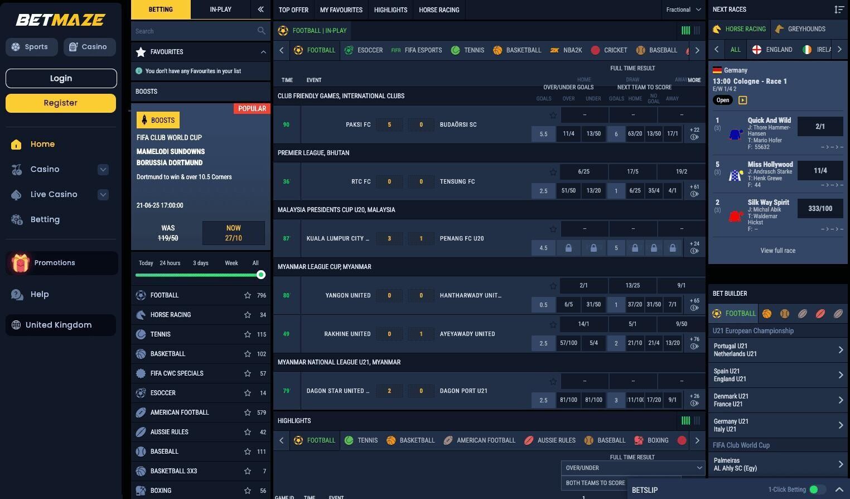Star the Paksi FC vs Budaörsi SC match

point(553,115)
